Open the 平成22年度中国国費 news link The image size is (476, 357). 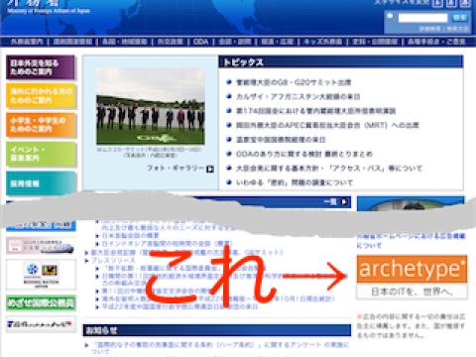(179, 306)
